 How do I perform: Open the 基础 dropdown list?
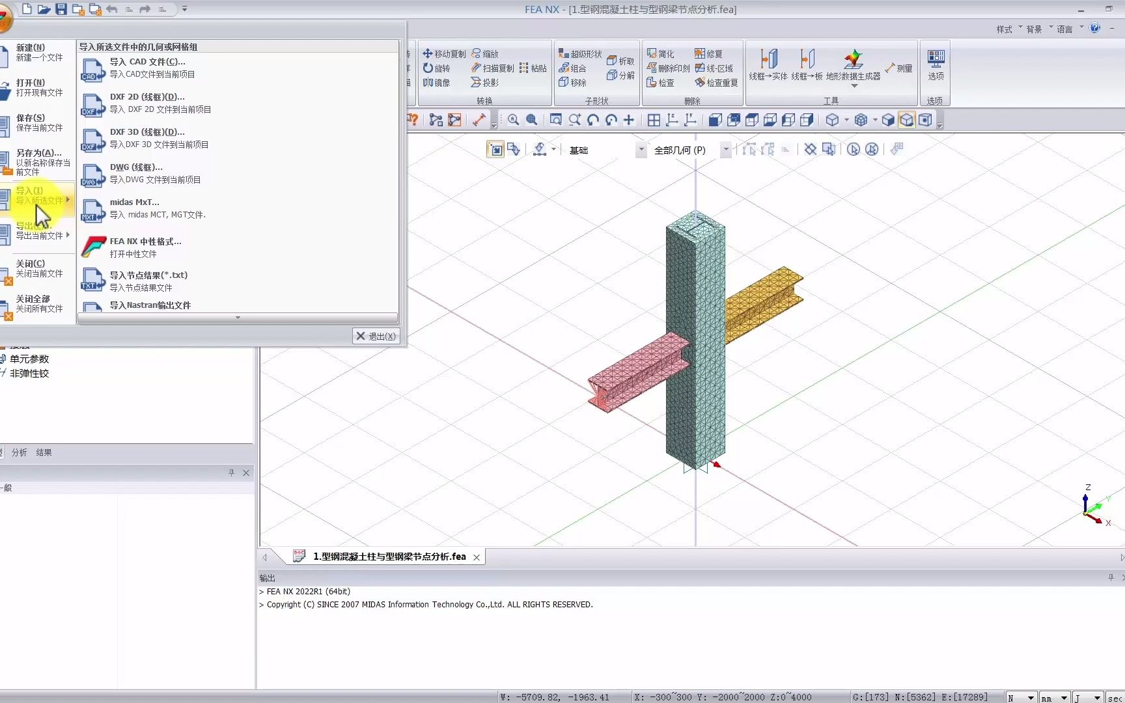(641, 150)
